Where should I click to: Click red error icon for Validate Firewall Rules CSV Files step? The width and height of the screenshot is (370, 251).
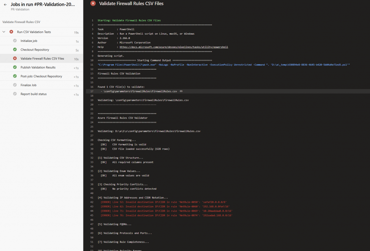point(15,58)
